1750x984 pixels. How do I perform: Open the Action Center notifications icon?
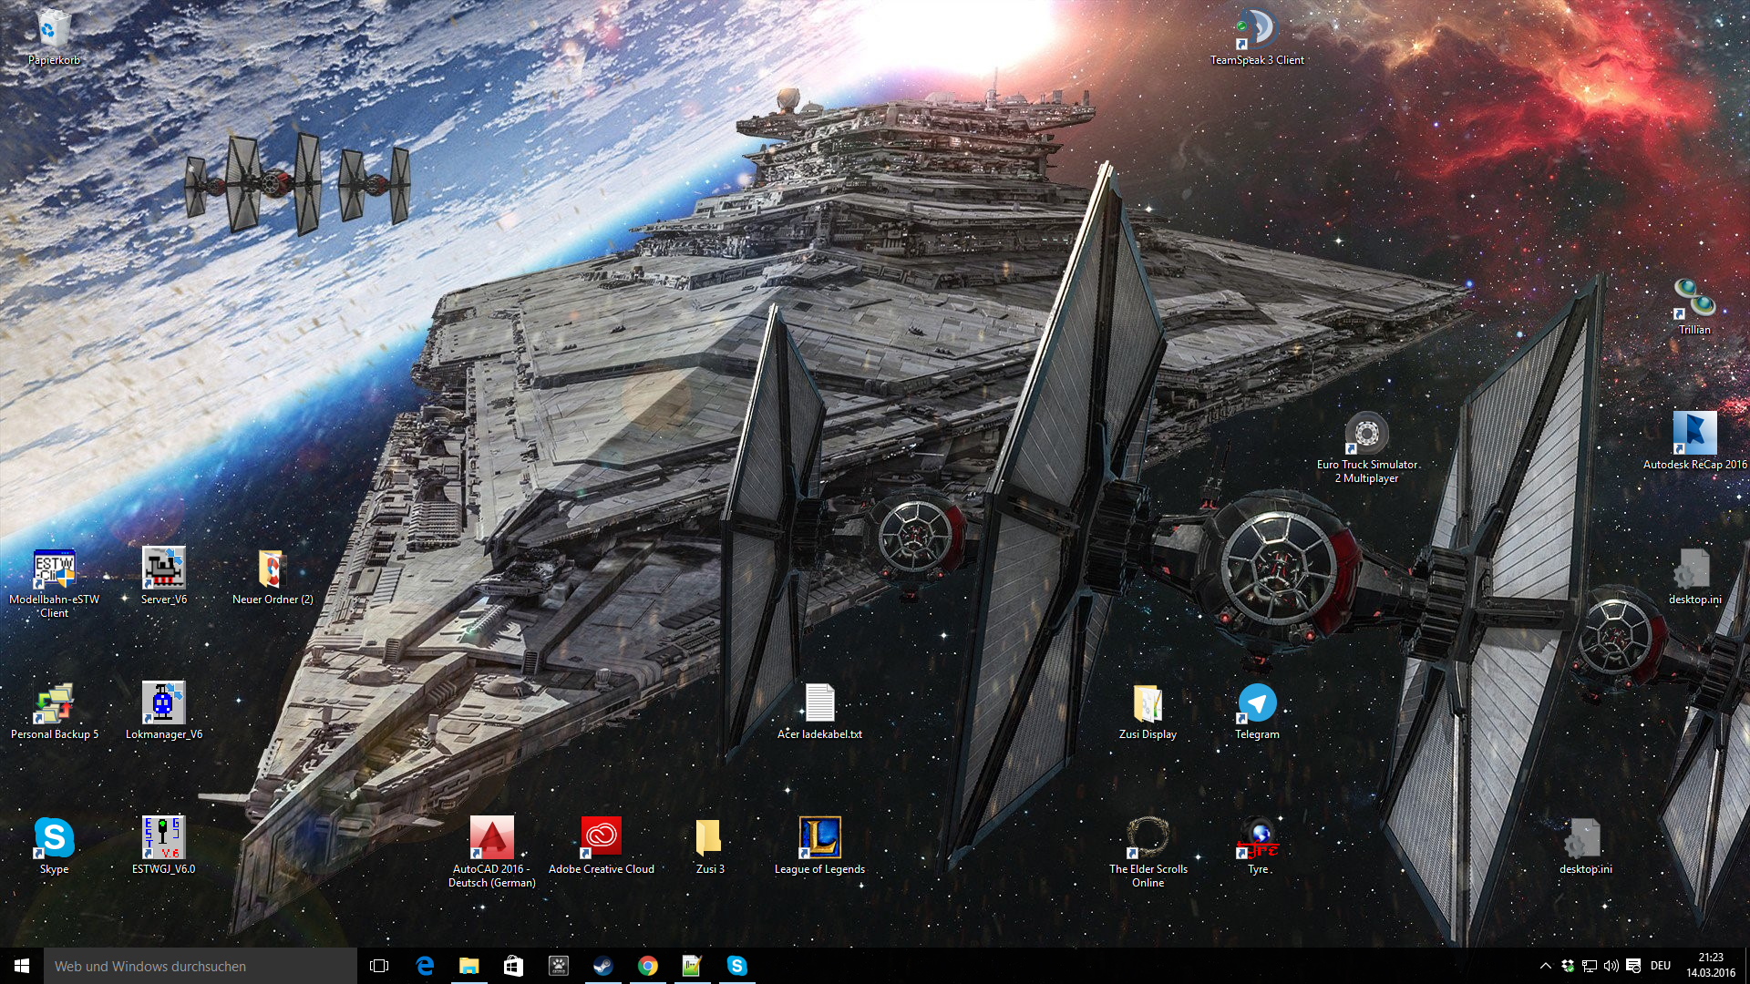coord(1633,966)
